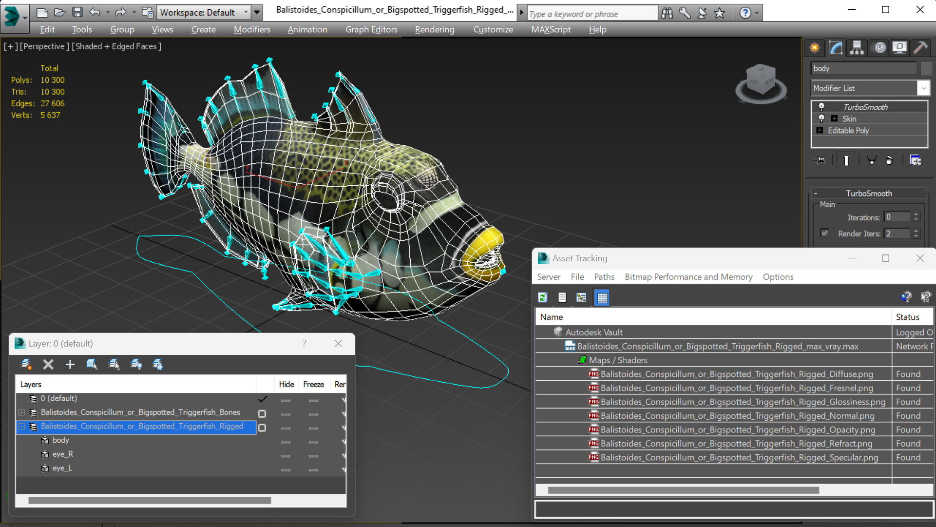Collapse the Triggerfish_Rigged layer
The width and height of the screenshot is (936, 527).
coord(21,427)
